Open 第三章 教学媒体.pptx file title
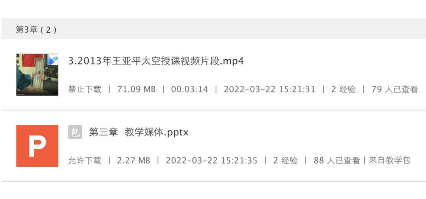Viewport: 426px width, 199px height. point(139,133)
